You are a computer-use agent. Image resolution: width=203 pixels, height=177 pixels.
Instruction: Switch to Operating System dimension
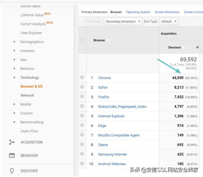point(138,12)
